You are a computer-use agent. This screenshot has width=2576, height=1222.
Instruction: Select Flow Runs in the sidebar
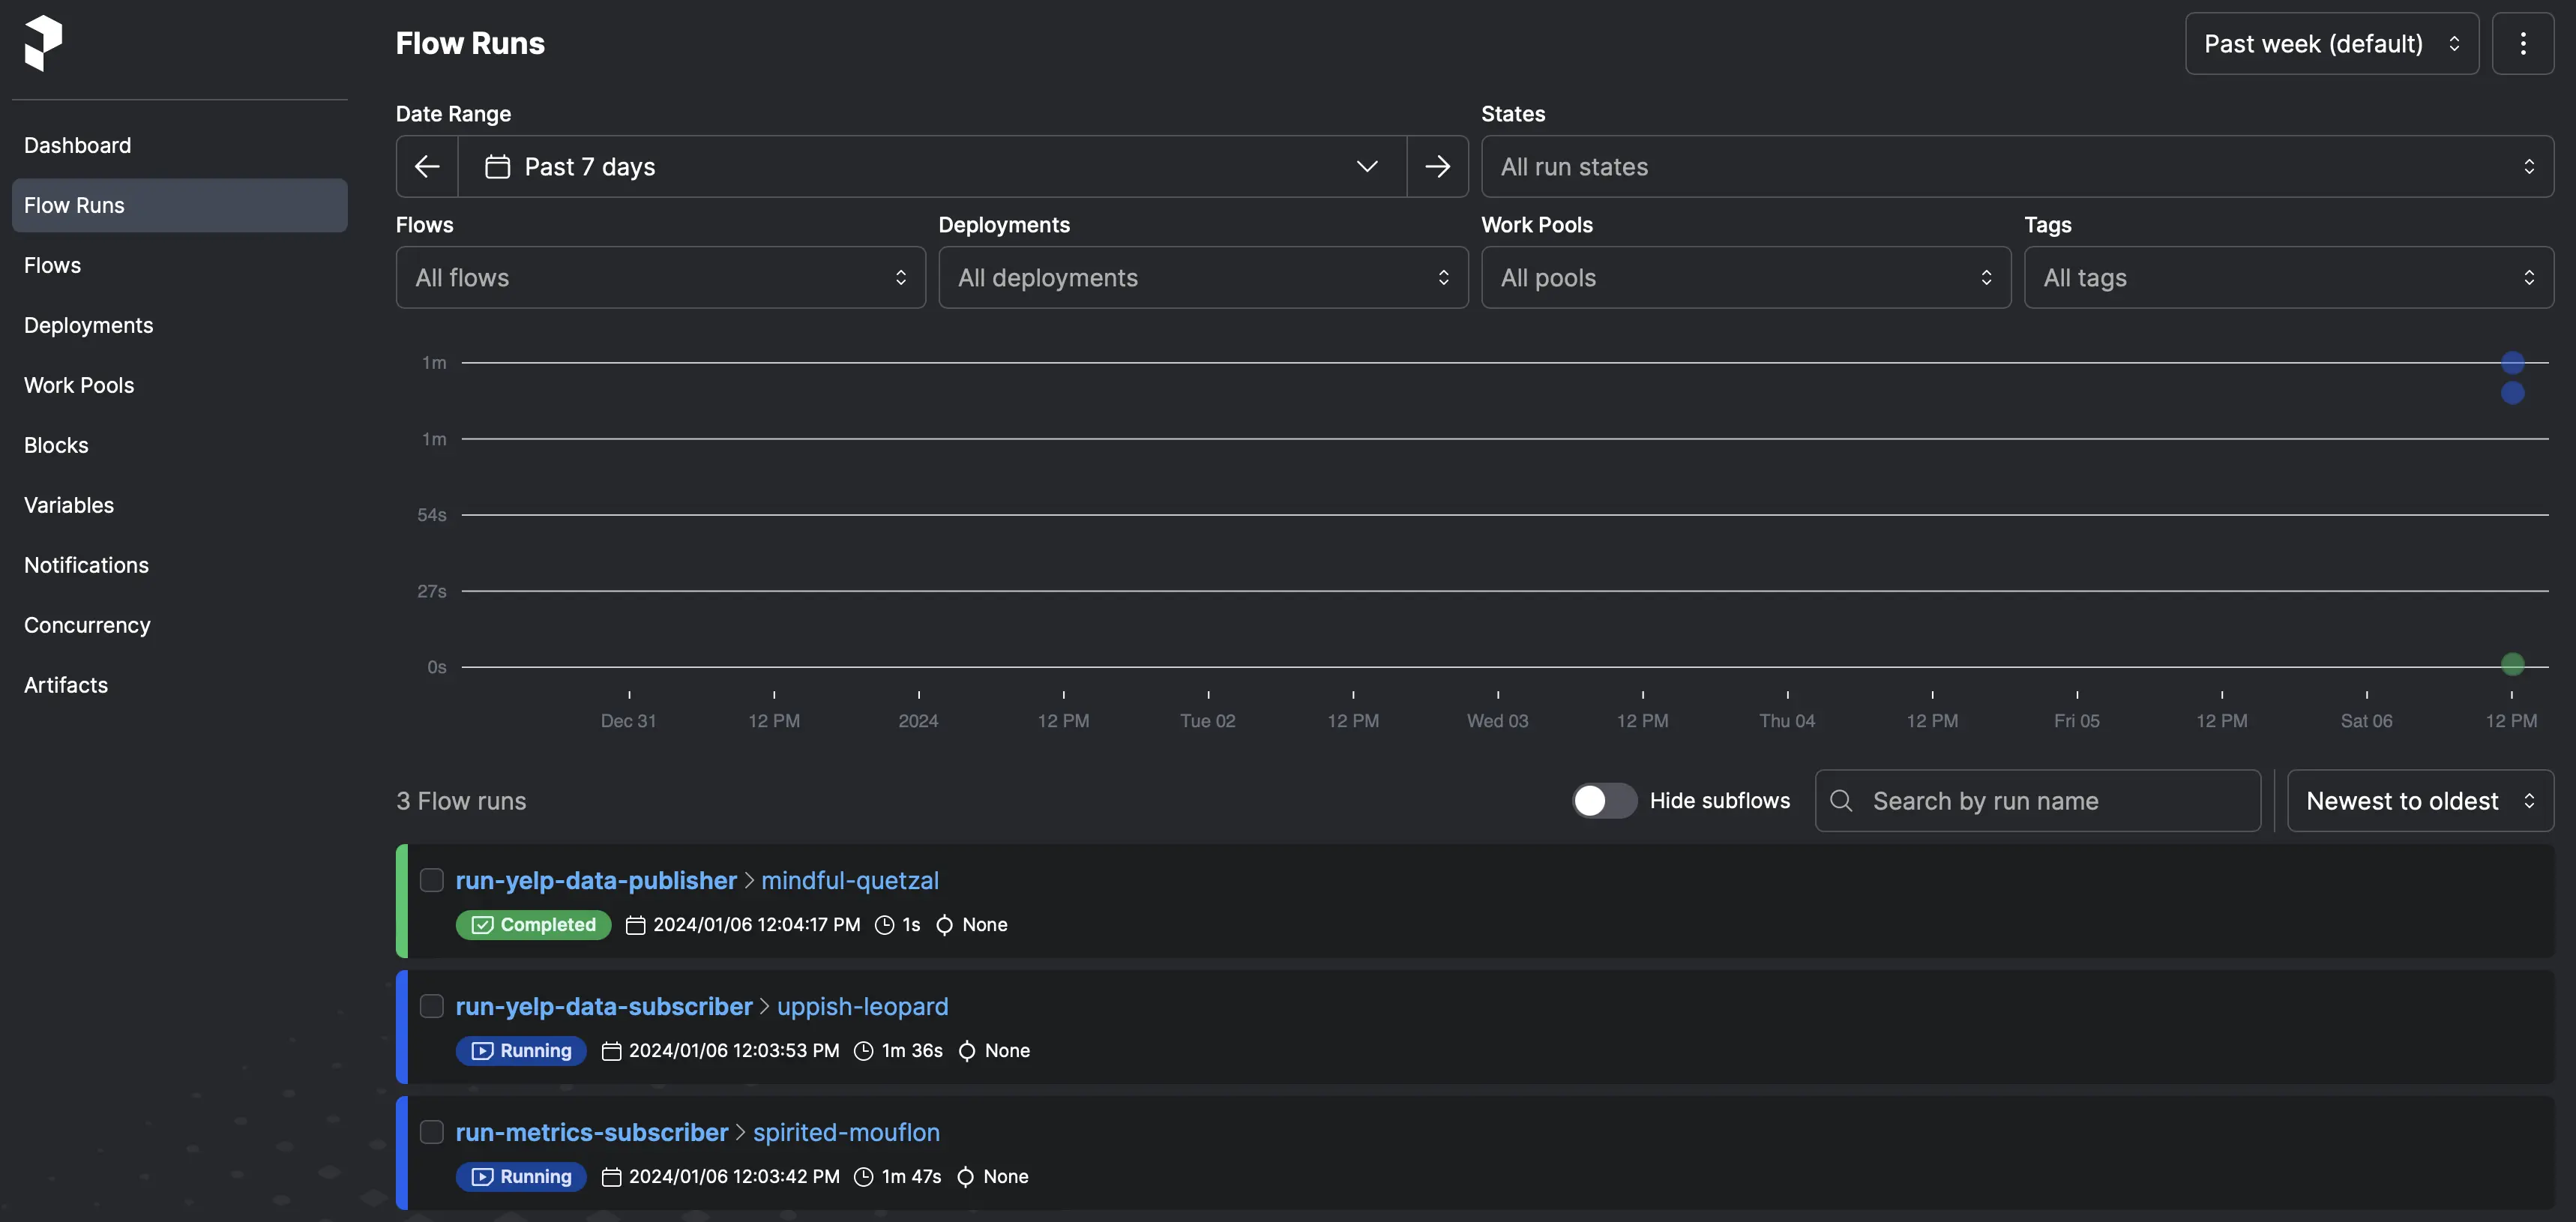tap(180, 205)
